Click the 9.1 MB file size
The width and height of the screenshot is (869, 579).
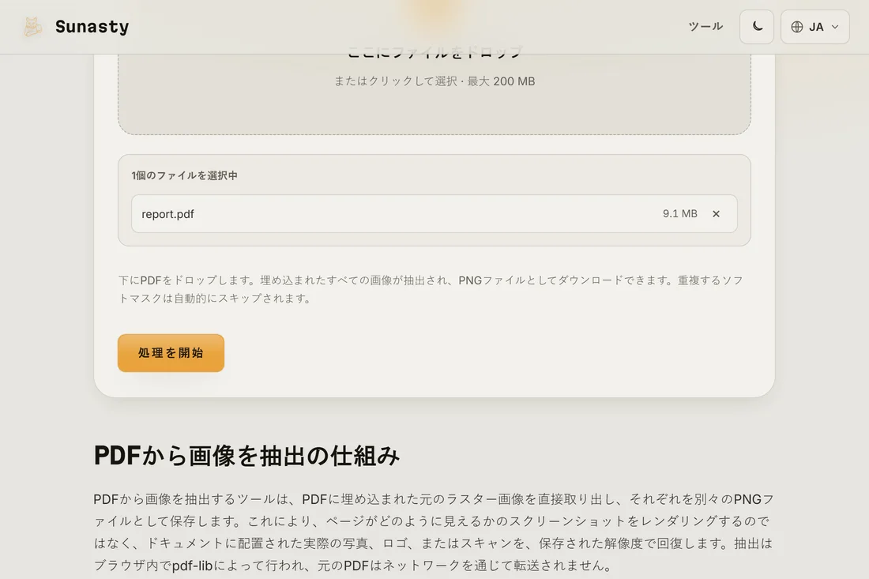(x=680, y=214)
